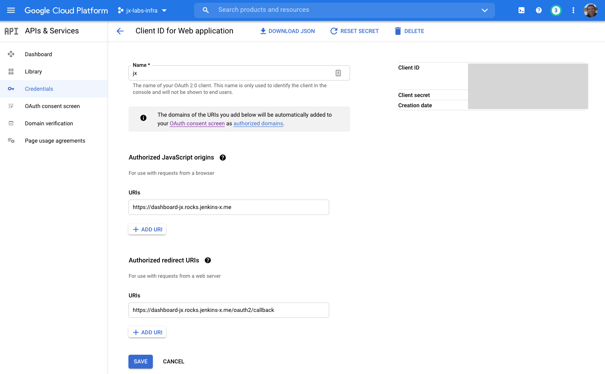
Task: Click the Library sidebar icon
Action: point(11,71)
